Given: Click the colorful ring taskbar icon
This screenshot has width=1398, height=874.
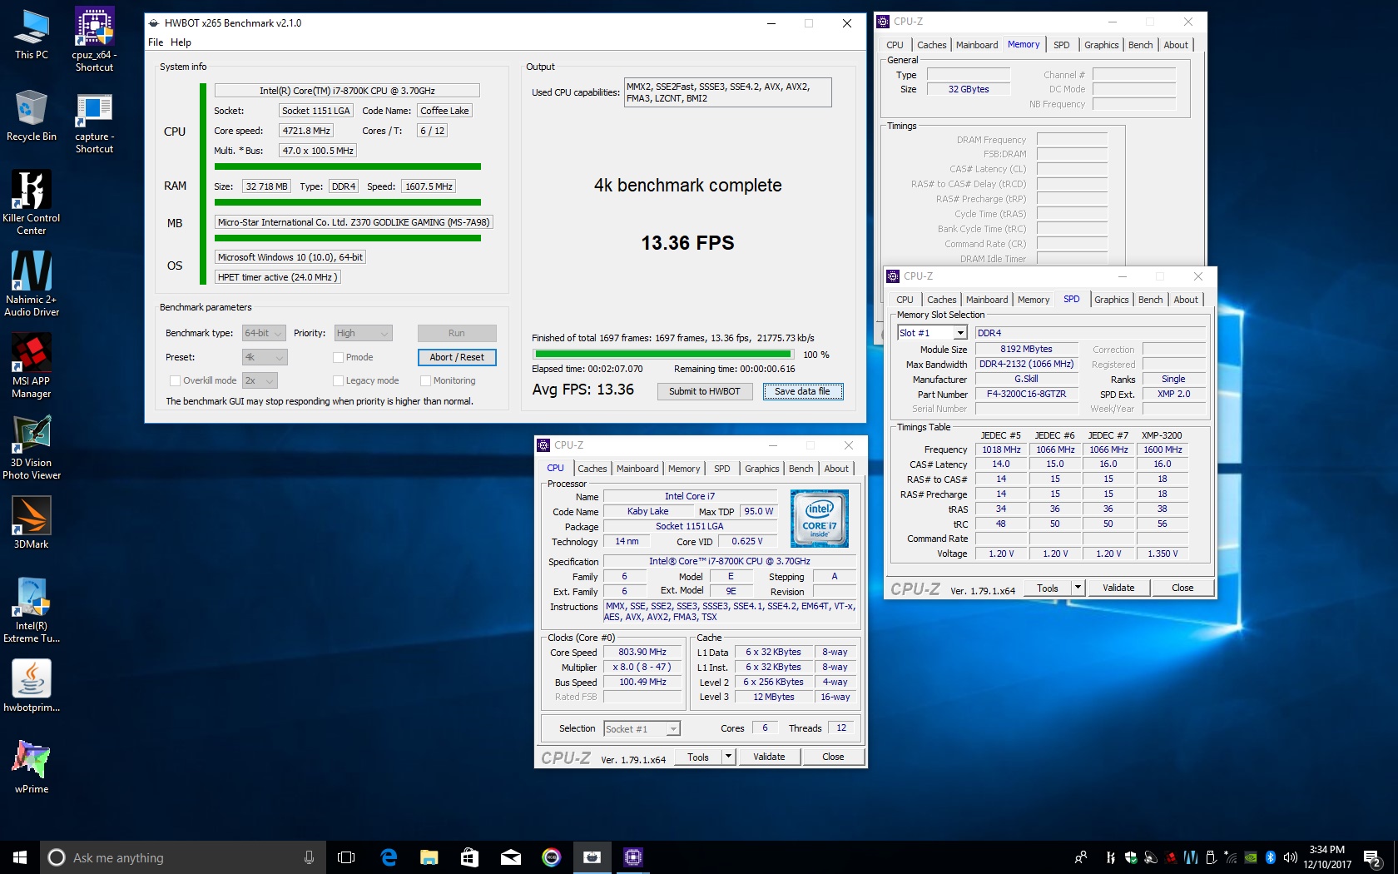Looking at the screenshot, I should [x=552, y=857].
